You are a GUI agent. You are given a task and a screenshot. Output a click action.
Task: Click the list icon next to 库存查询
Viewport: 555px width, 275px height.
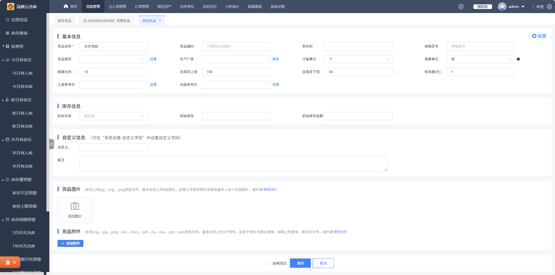8,33
